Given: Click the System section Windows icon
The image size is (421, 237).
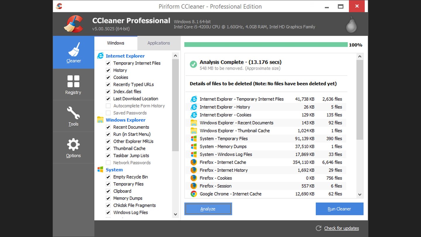Looking at the screenshot, I should click(x=100, y=170).
